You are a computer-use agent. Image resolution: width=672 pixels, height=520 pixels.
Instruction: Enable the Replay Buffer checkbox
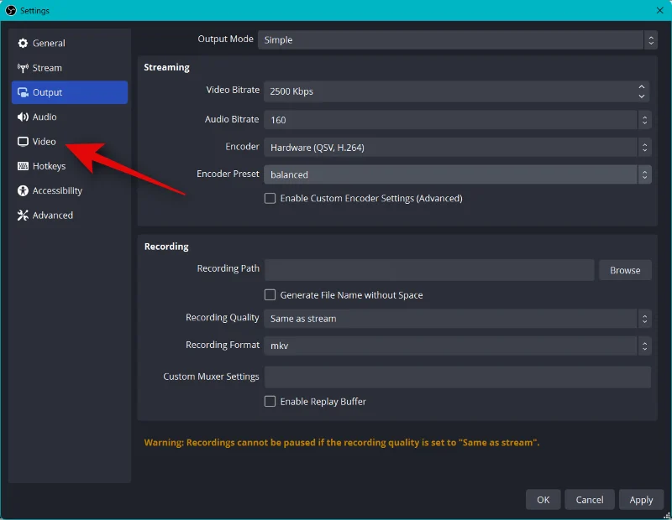[x=270, y=402]
